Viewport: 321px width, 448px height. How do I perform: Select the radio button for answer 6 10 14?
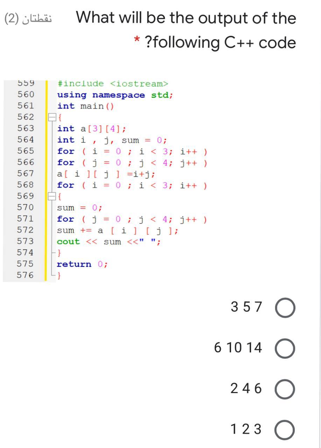285,349
